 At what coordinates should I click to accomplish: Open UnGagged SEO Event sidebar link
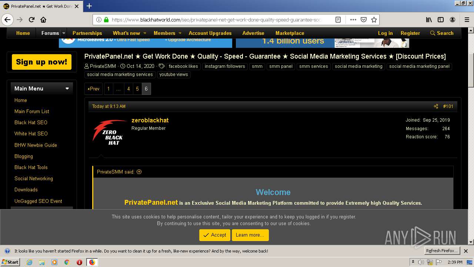(38, 201)
